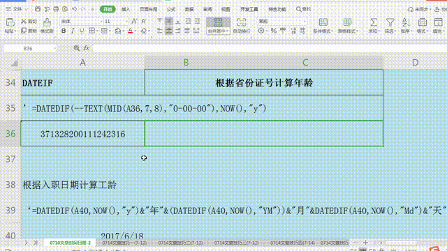Click the Paste clipboard icon
Viewport: 447px width, 251px height.
pos(10,22)
